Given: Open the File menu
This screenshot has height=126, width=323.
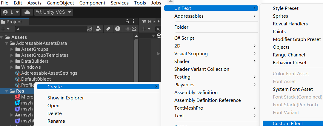Looking at the screenshot, I should point(5,3).
